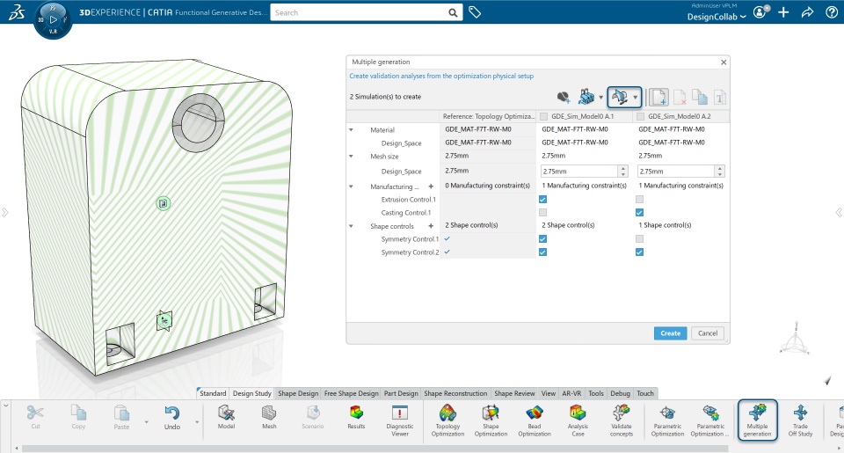Click the rename simulation T icon

(719, 98)
